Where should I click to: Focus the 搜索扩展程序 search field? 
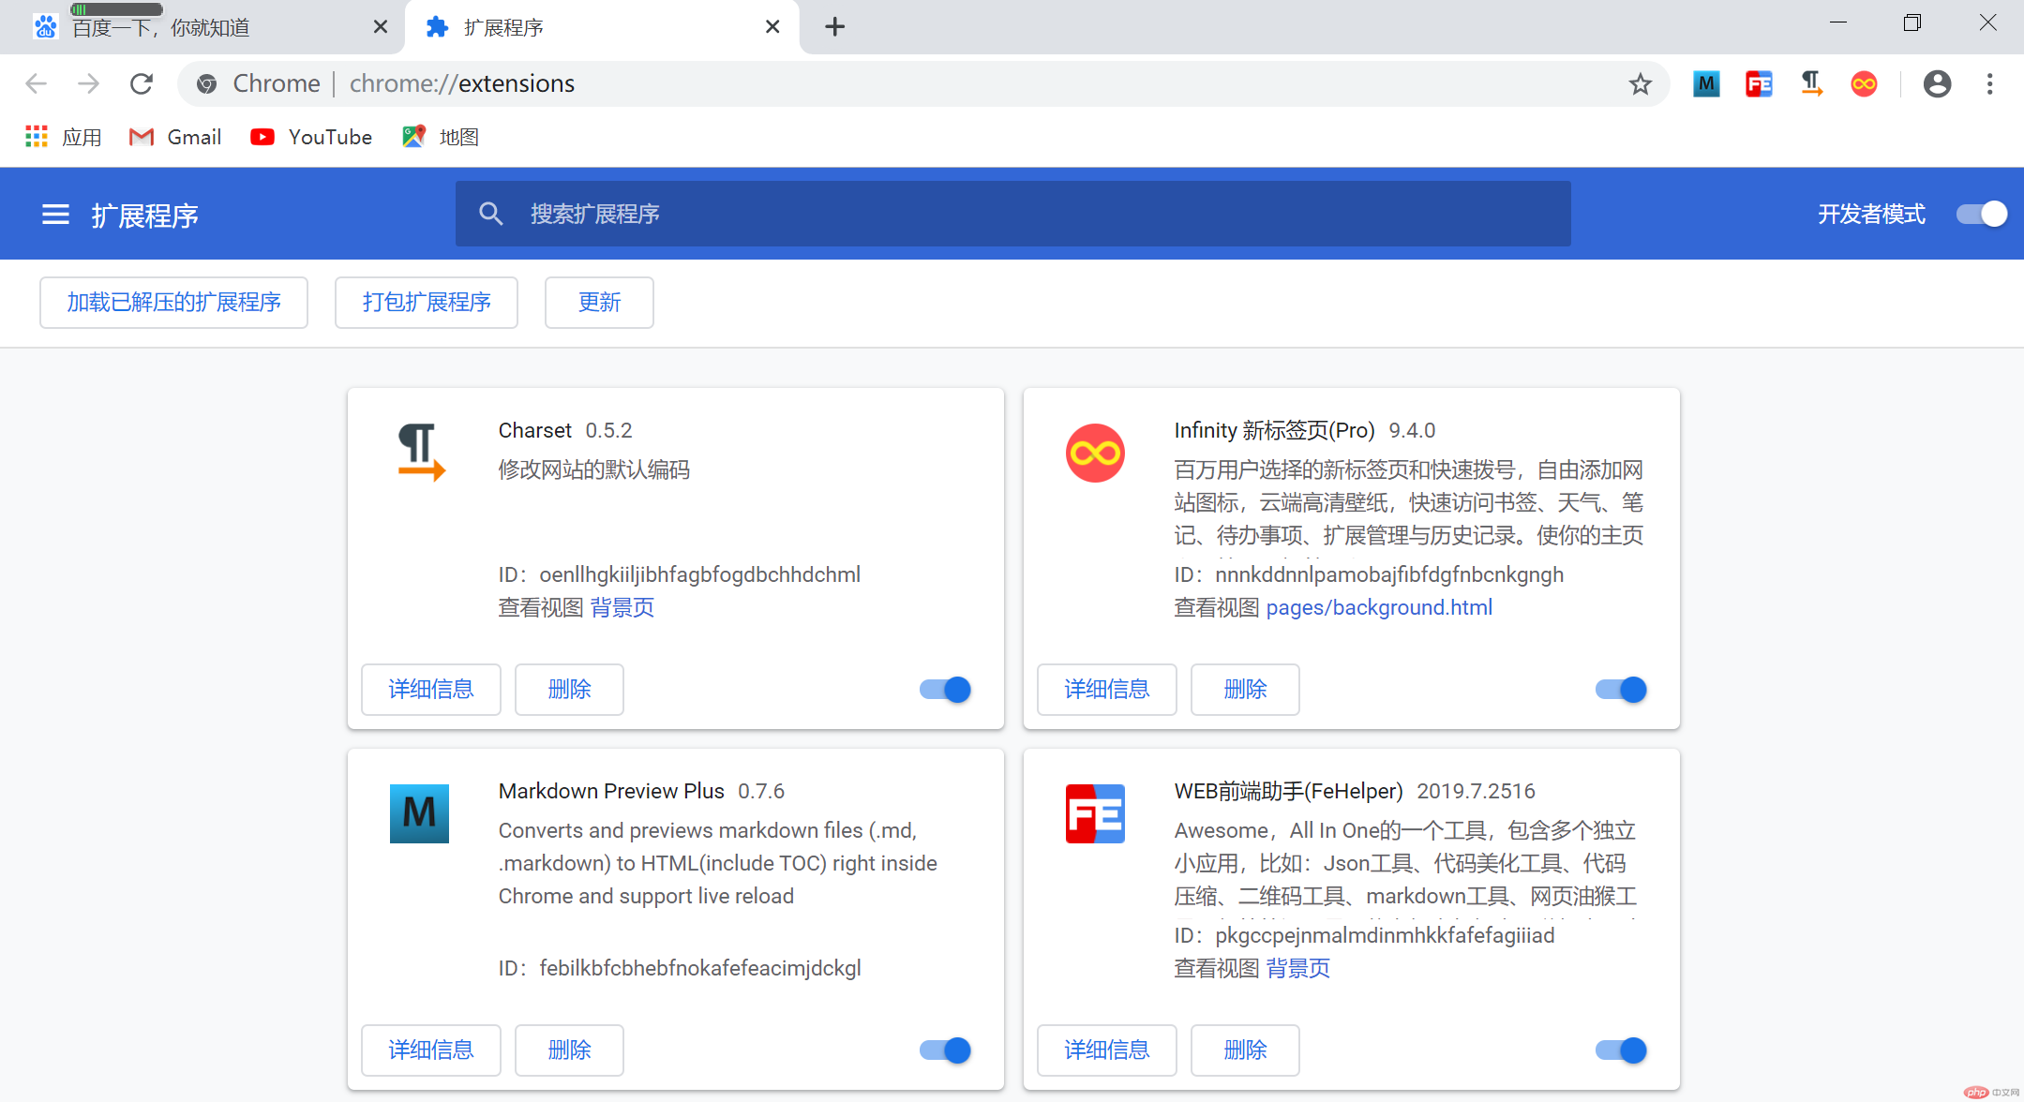pyautogui.click(x=1013, y=214)
